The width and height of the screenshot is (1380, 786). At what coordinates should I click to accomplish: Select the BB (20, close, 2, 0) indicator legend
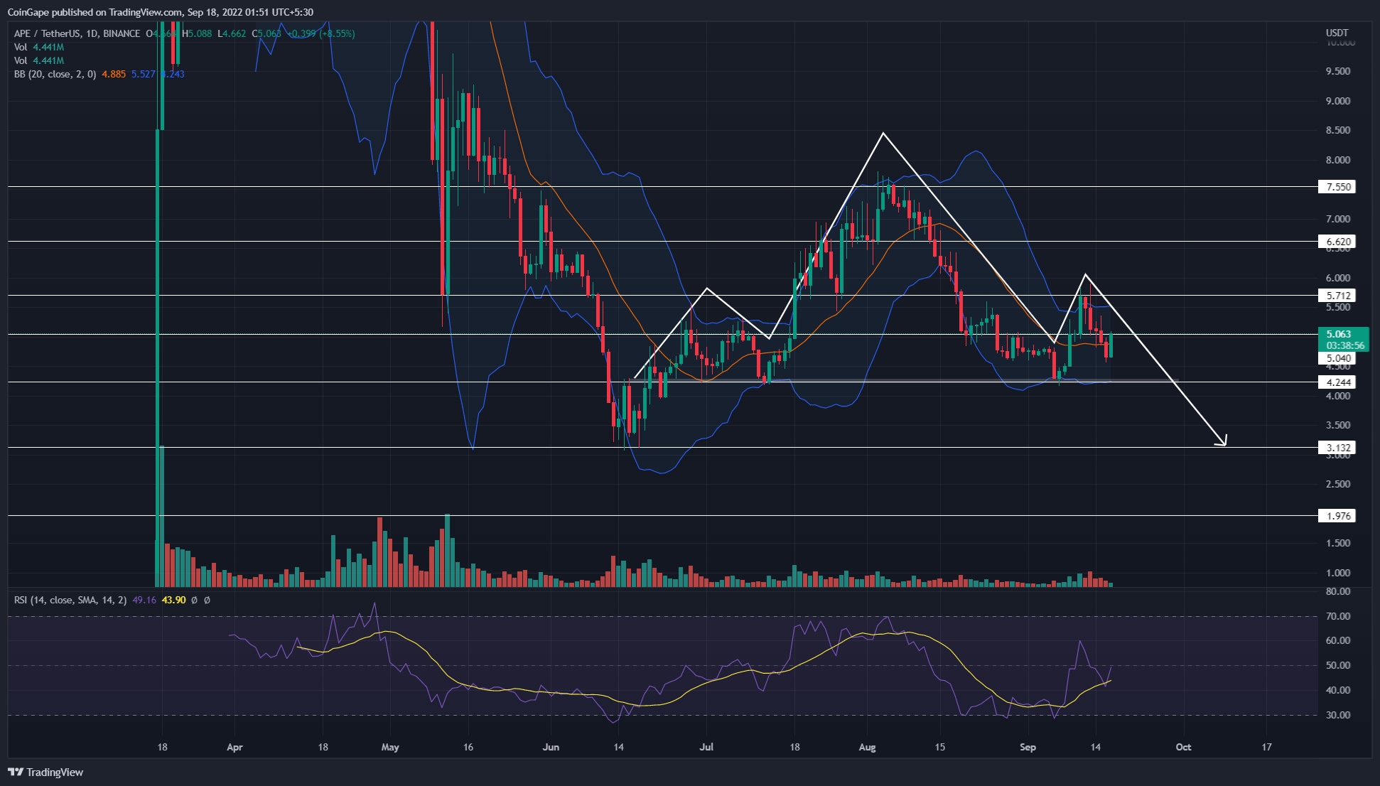pos(55,74)
